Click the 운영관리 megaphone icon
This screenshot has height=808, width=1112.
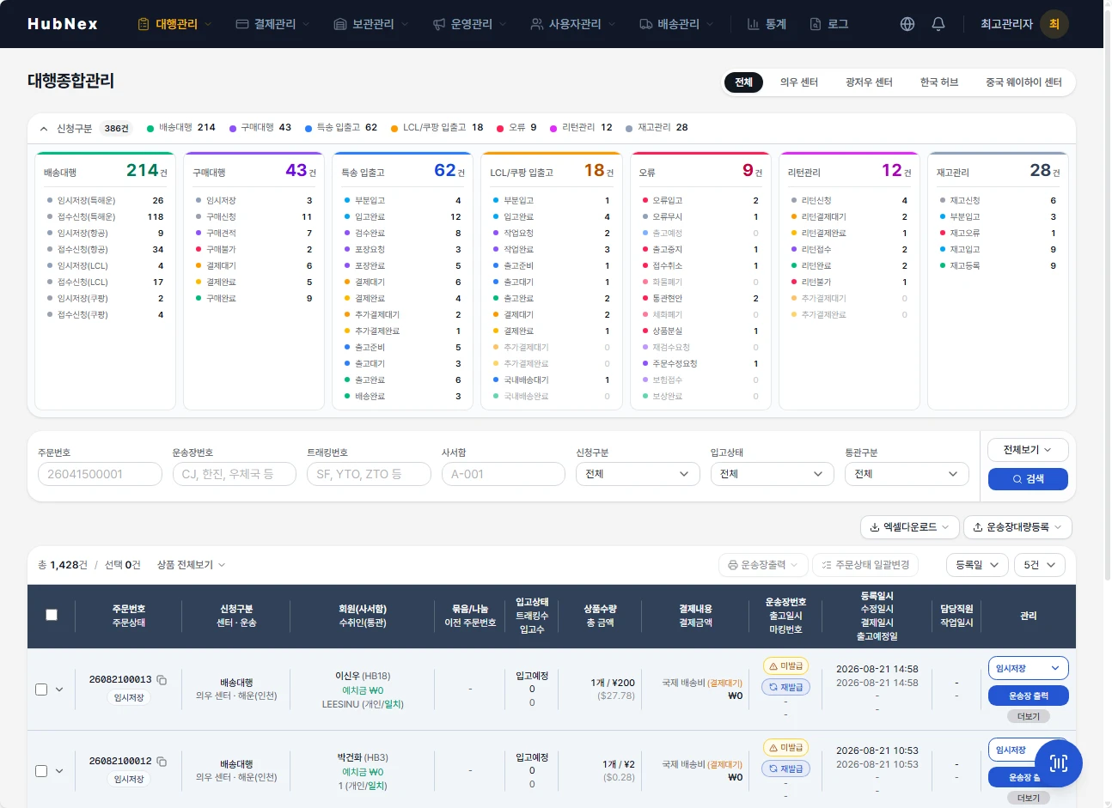(439, 24)
